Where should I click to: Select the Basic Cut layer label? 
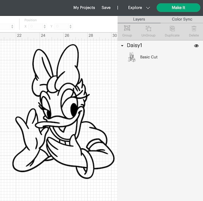(149, 57)
